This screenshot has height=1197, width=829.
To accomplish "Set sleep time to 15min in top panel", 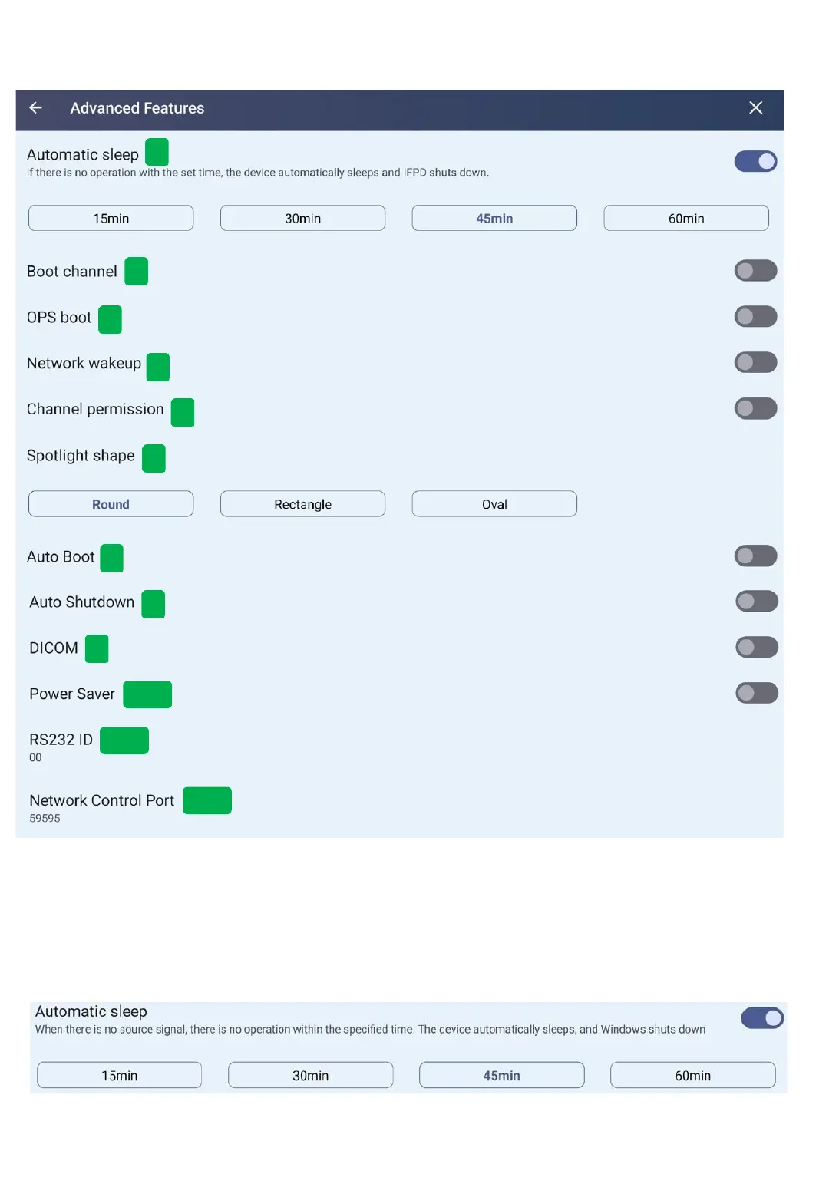I will pos(111,219).
